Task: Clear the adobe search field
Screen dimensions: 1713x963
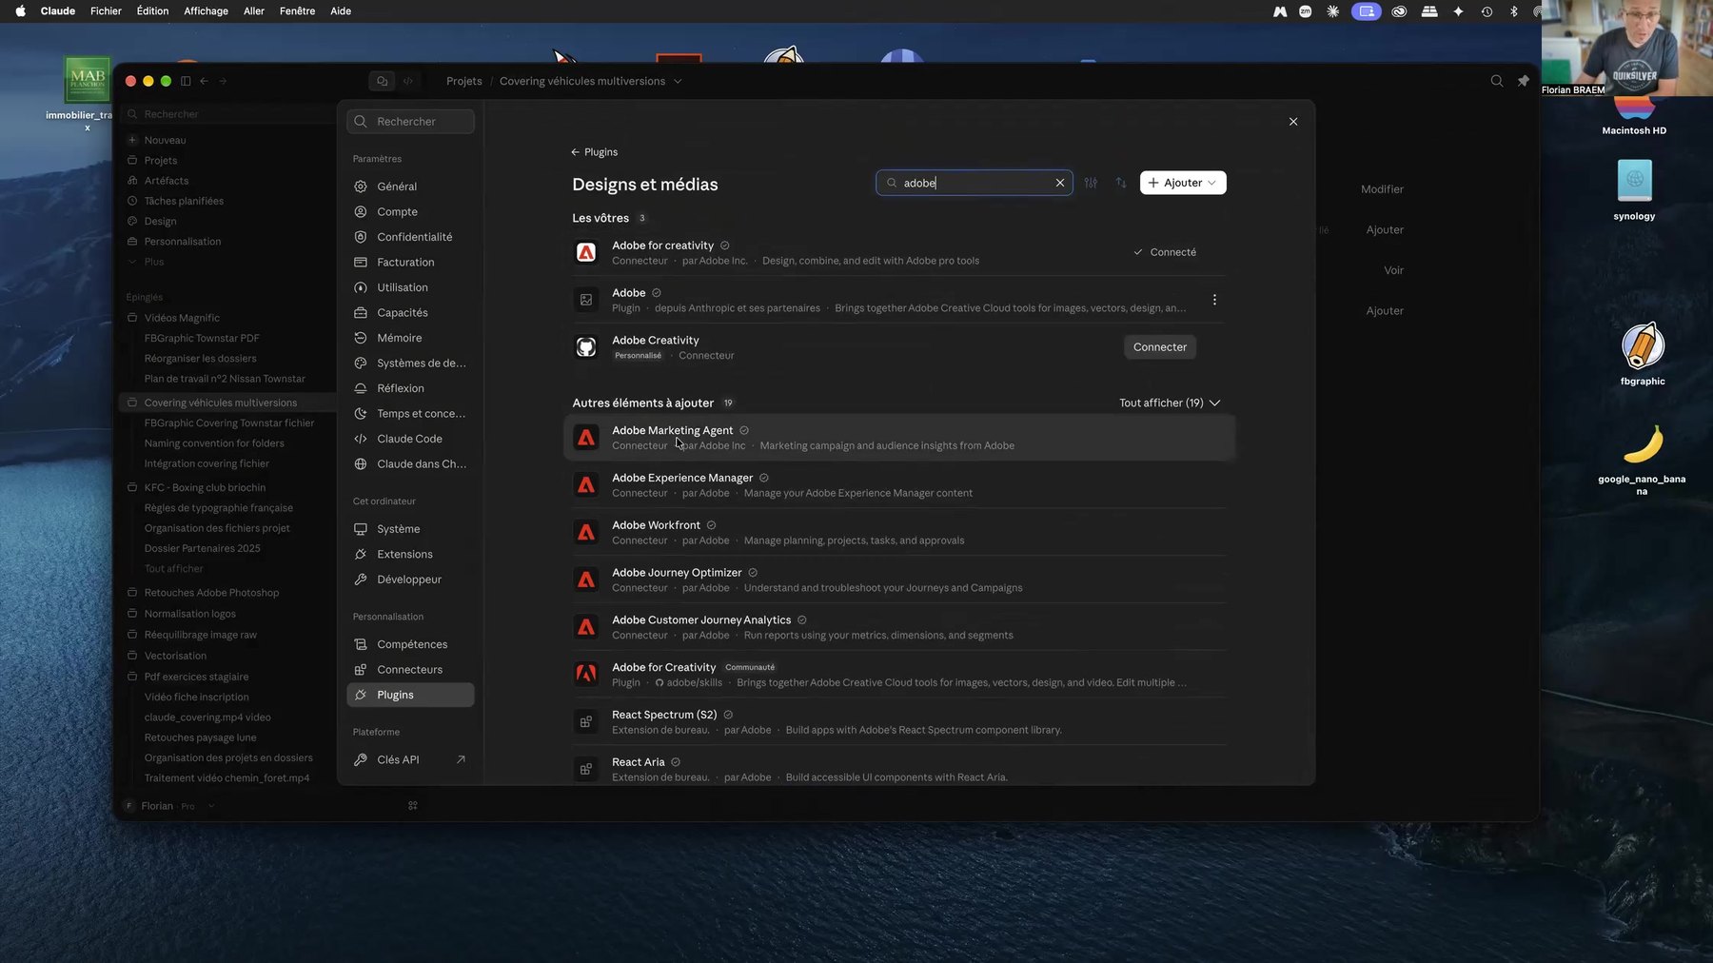Action: click(x=1059, y=183)
